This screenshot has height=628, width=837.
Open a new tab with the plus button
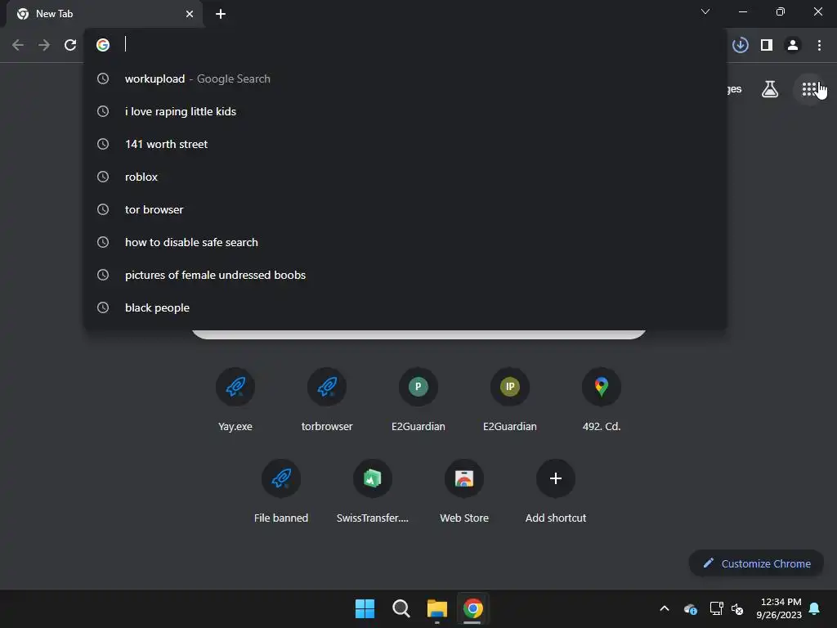tap(221, 14)
